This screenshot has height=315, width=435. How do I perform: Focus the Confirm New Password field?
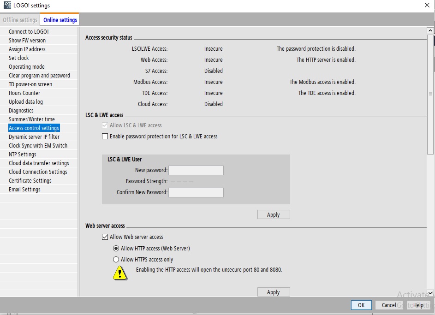(196, 192)
